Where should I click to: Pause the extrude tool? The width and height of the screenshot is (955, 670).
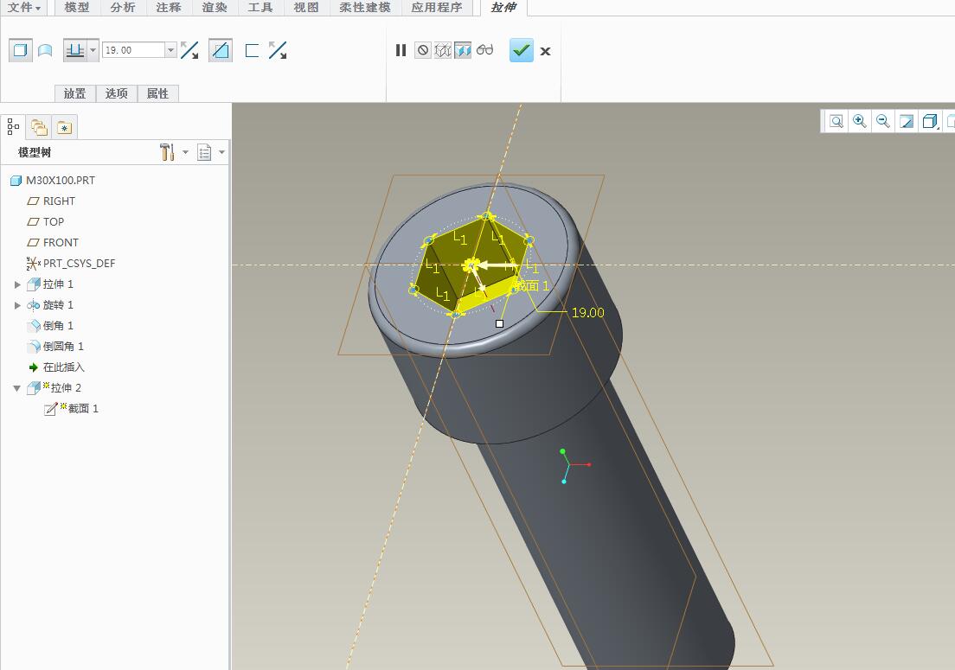401,50
